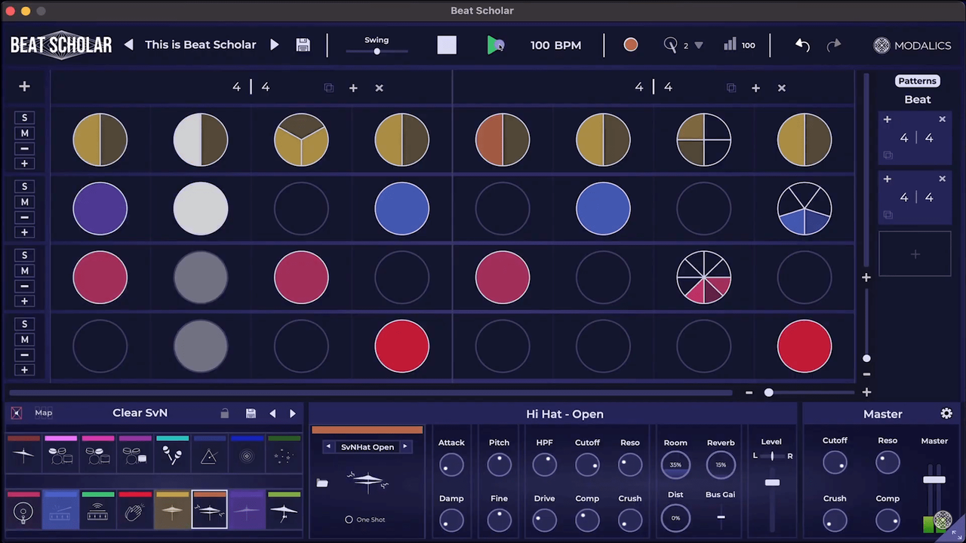
Task: Duplicate the first 4|4 measure in the grid
Action: pyautogui.click(x=328, y=87)
